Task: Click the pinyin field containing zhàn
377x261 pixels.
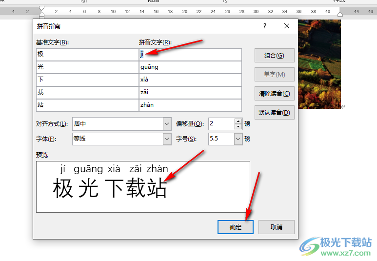Action: pos(190,105)
